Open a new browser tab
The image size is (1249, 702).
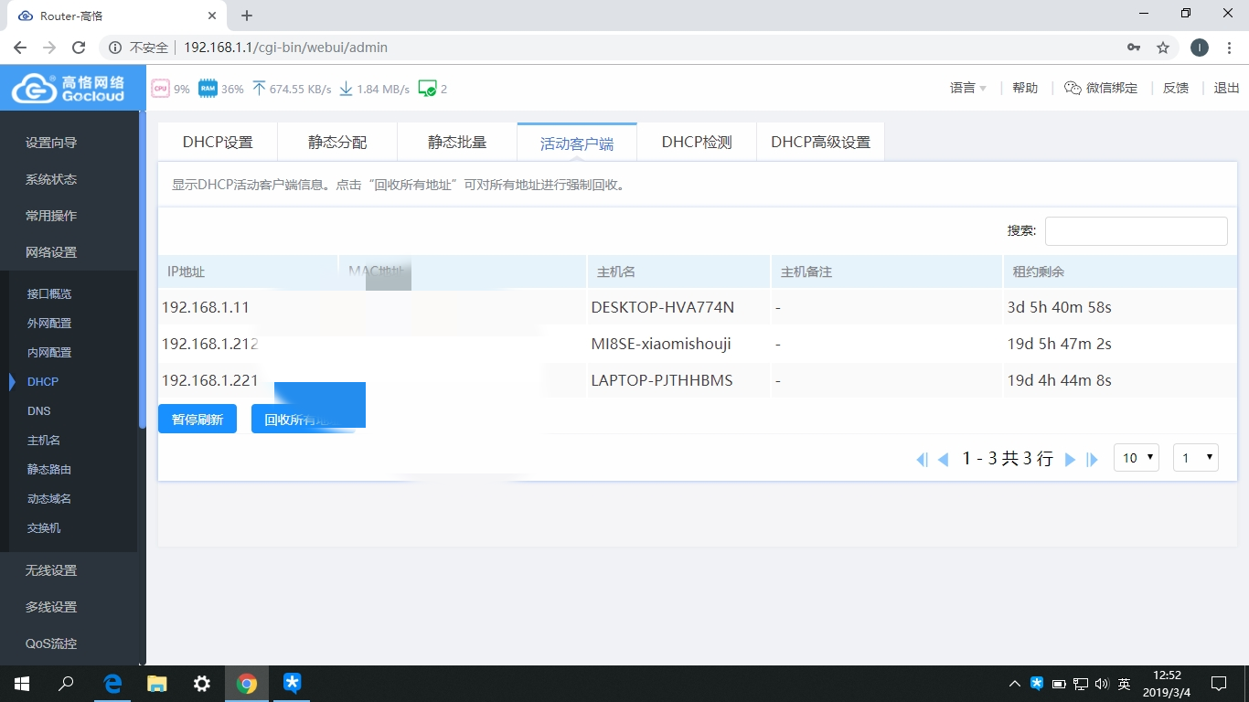click(247, 16)
